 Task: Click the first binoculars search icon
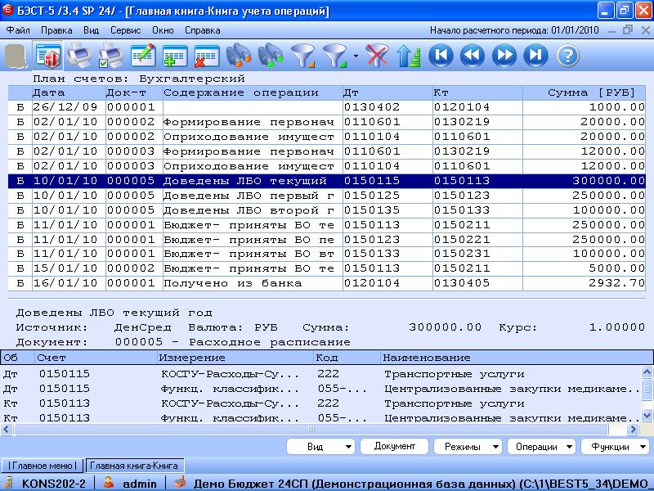point(238,56)
